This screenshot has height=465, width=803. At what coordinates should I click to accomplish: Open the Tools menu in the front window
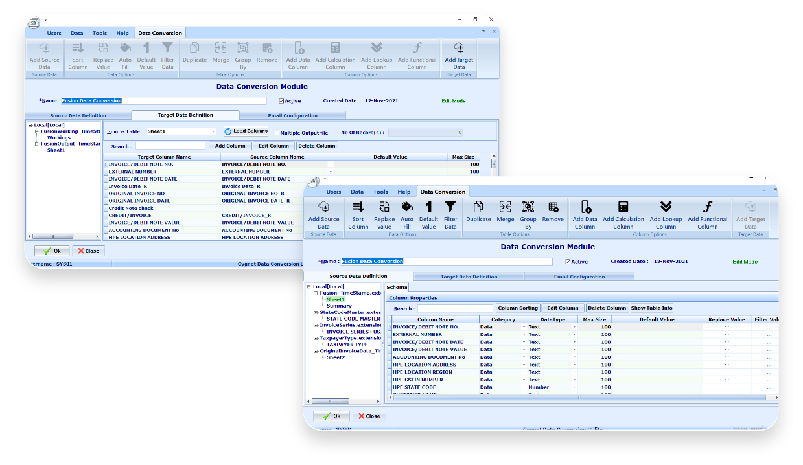click(x=380, y=192)
